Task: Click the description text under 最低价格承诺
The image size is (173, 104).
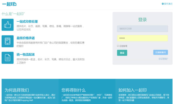Action: pyautogui.click(x=51, y=44)
